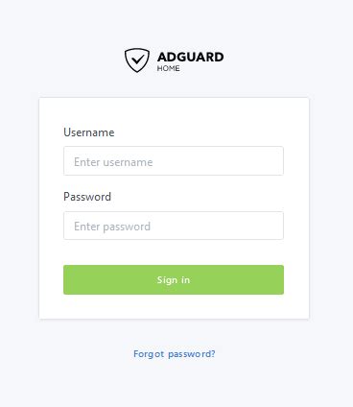The height and width of the screenshot is (407, 353).
Task: Click the Sign in text on the button
Action: pos(174,280)
